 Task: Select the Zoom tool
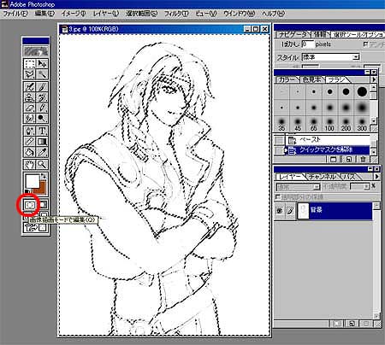click(42, 164)
